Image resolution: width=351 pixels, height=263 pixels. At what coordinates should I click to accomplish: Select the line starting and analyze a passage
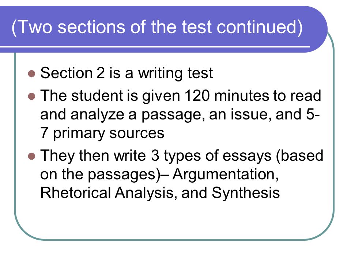tap(180, 115)
